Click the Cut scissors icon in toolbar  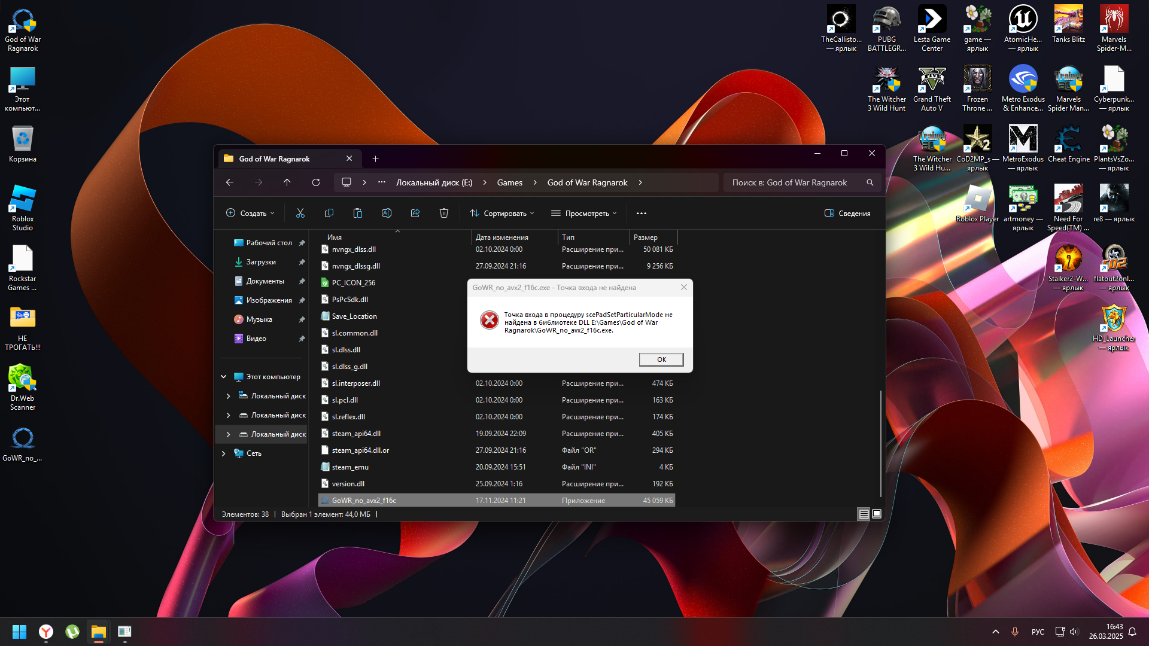pos(300,213)
